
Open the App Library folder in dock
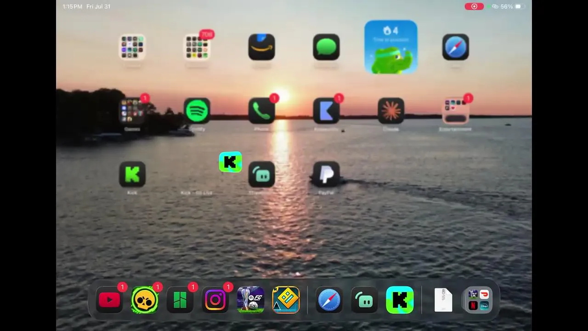pyautogui.click(x=479, y=300)
